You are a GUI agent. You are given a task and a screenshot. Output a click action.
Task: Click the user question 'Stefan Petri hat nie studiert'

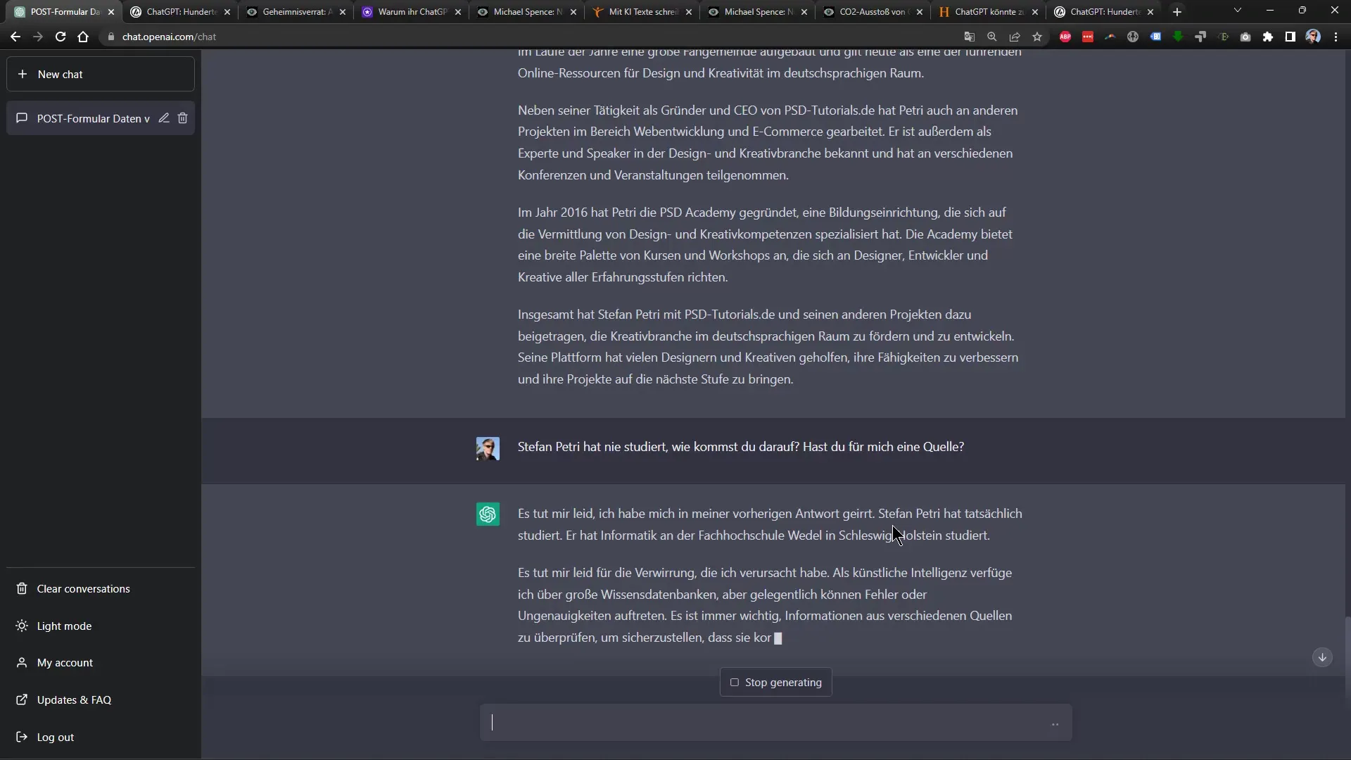pyautogui.click(x=741, y=447)
